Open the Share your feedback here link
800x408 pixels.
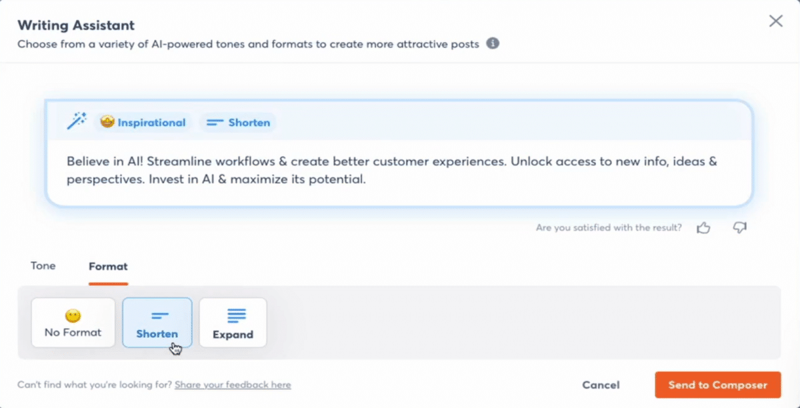coord(233,385)
